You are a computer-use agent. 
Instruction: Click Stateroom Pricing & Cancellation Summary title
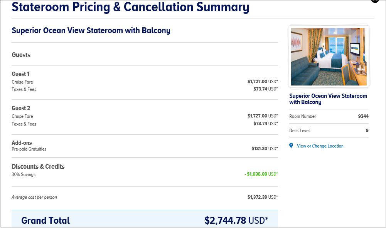tap(130, 7)
